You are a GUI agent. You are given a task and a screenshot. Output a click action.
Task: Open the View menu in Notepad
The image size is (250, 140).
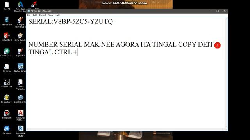click(x=51, y=15)
